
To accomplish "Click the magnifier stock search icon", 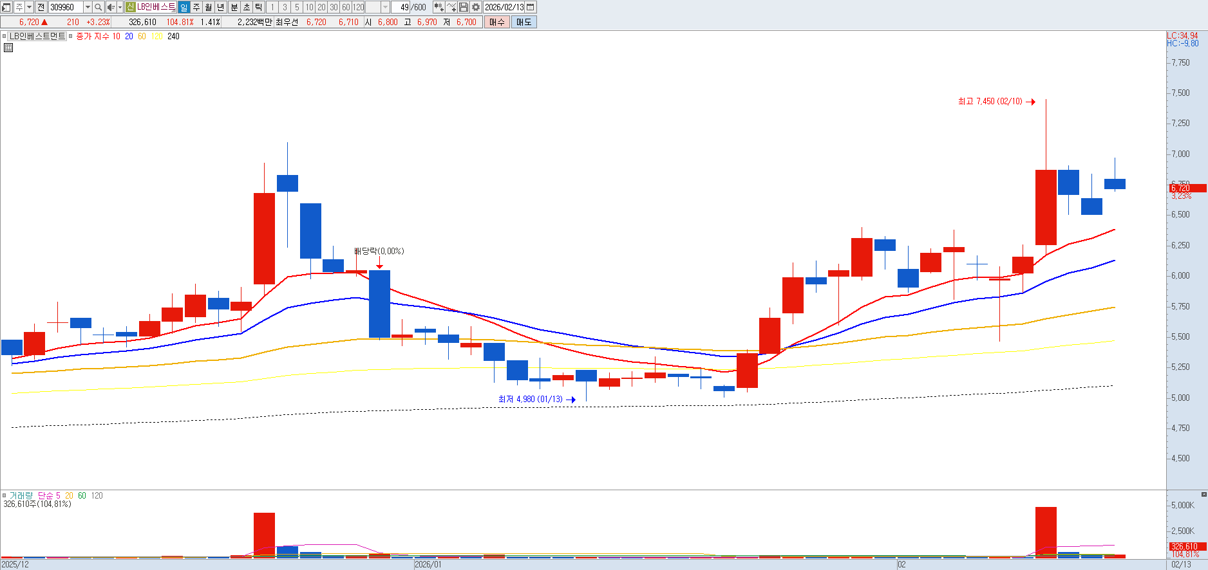I will [98, 7].
